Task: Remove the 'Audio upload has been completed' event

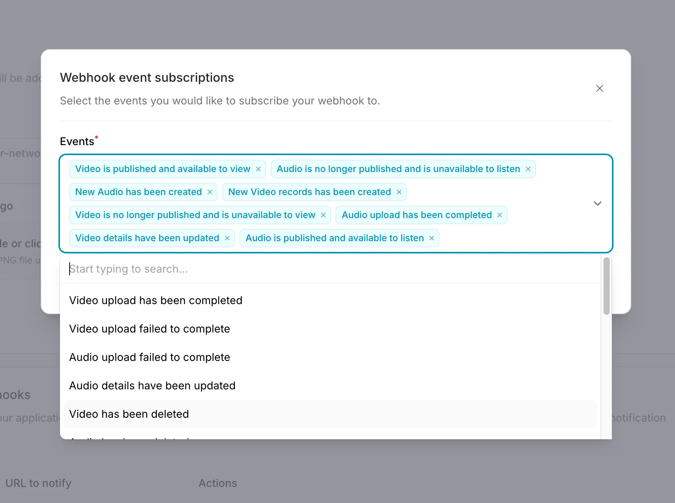Action: tap(499, 215)
